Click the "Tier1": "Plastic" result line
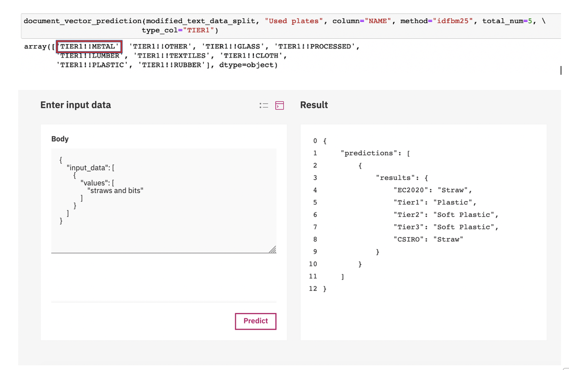This screenshot has width=569, height=370. (x=434, y=202)
